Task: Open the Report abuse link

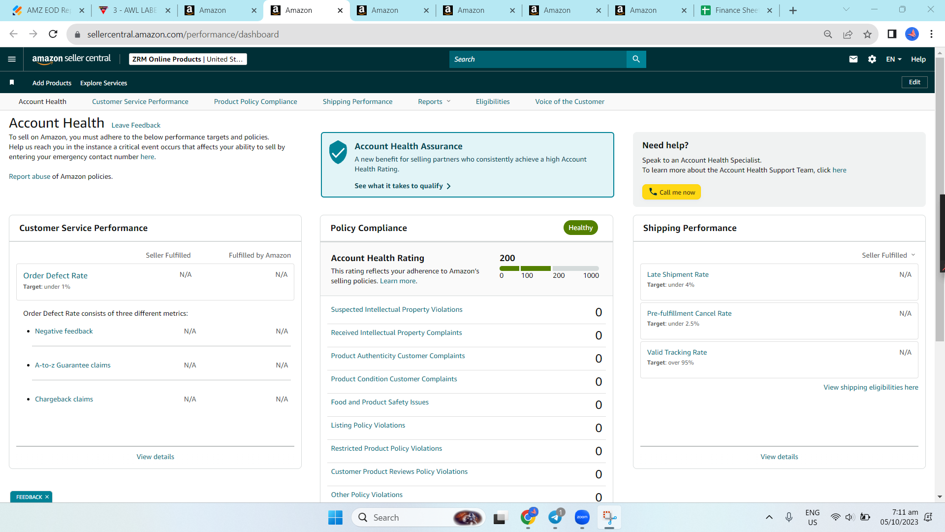Action: [x=30, y=176]
